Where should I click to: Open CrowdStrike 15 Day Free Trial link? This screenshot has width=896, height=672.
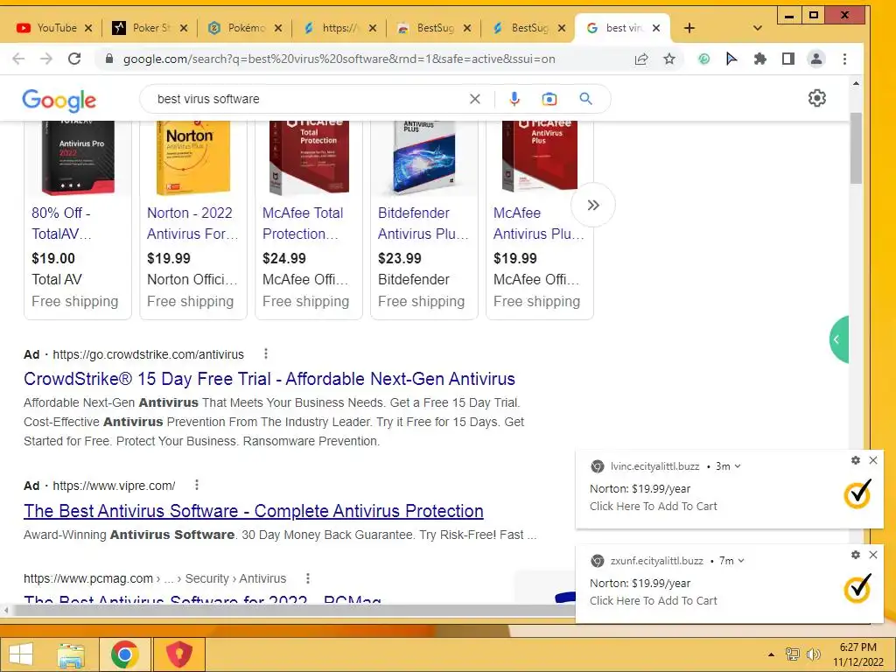point(269,379)
